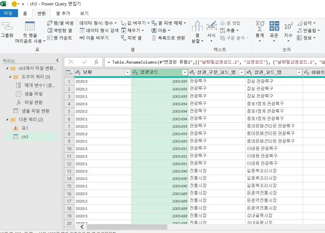Viewport: 325px width, 233px height.
Task: Click the smiley feedback icon
Action: [x=14, y=4]
